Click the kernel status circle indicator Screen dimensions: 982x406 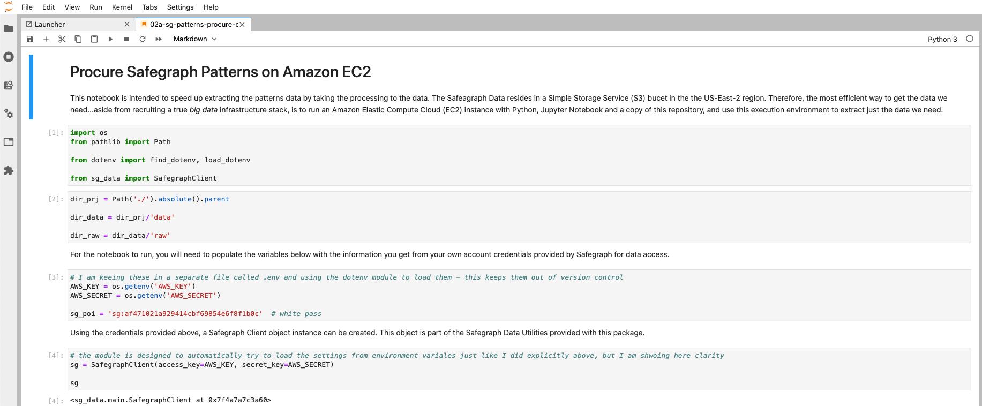(970, 39)
